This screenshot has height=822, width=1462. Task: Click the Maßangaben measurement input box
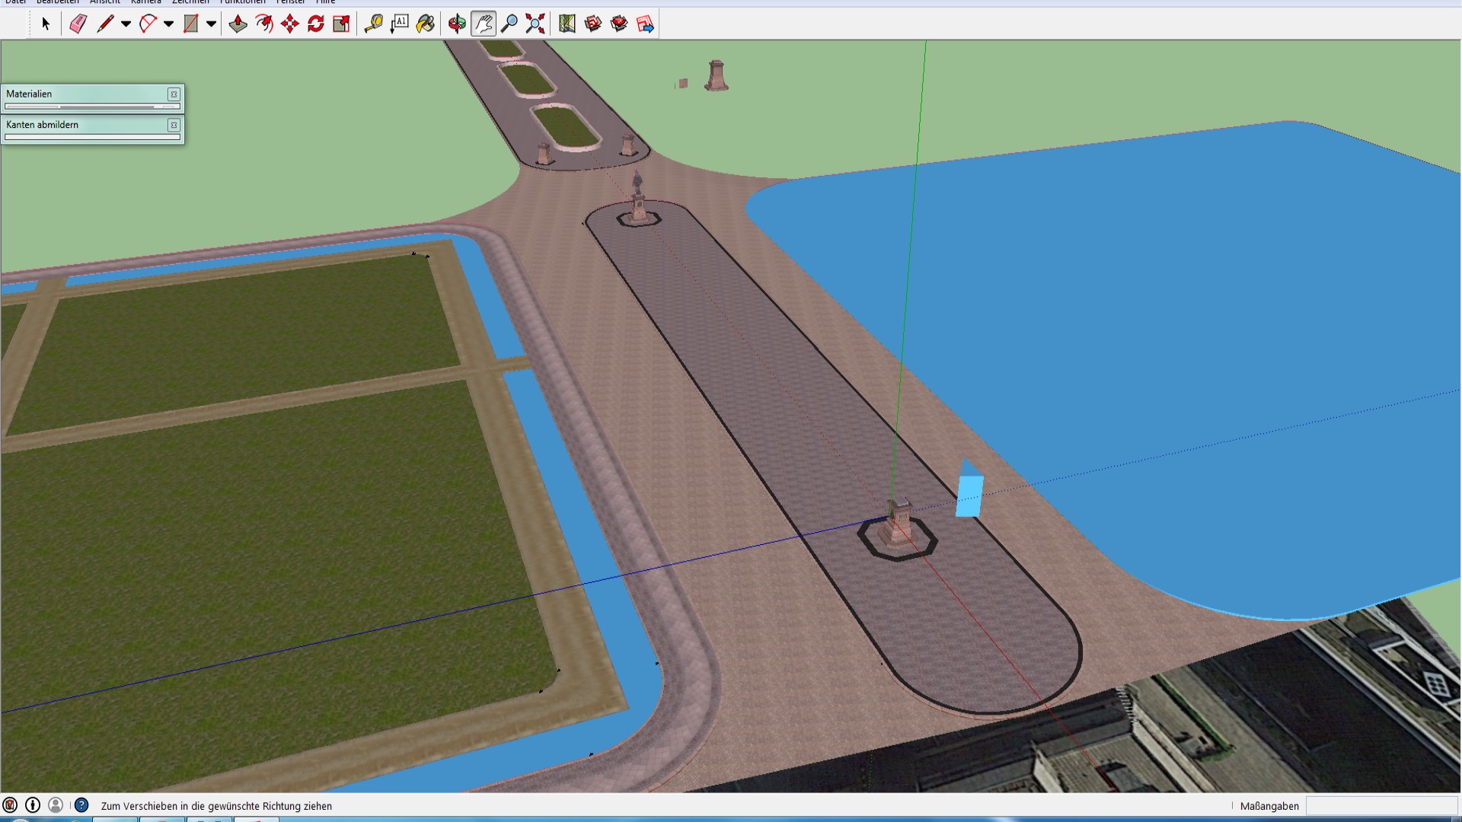1381,806
